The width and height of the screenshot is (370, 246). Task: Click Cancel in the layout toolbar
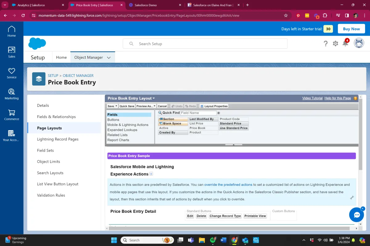pyautogui.click(x=162, y=106)
